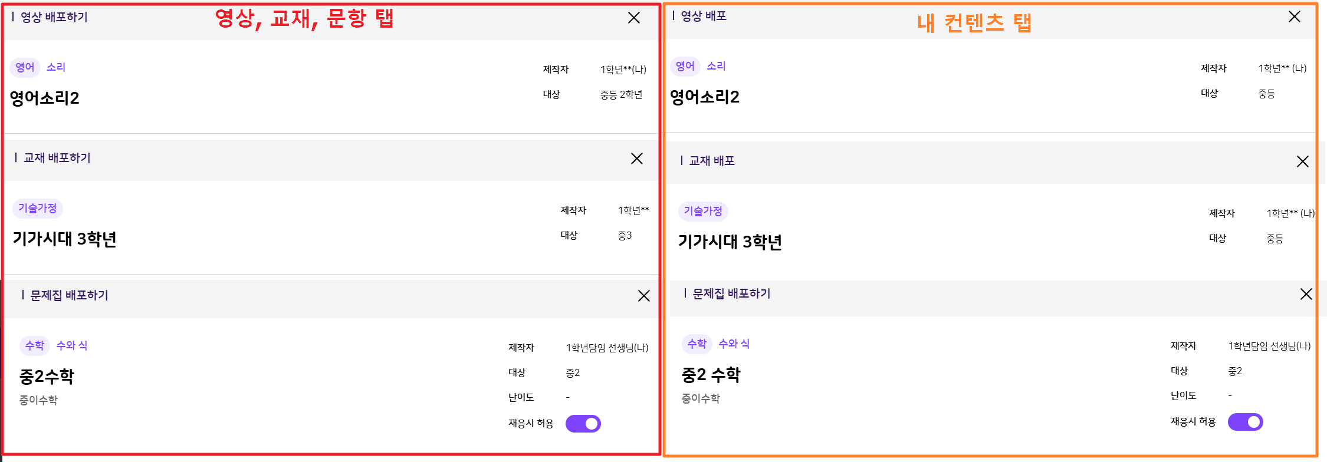Close the 영상 배포하기 panel with X
This screenshot has width=1327, height=462.
point(634,18)
